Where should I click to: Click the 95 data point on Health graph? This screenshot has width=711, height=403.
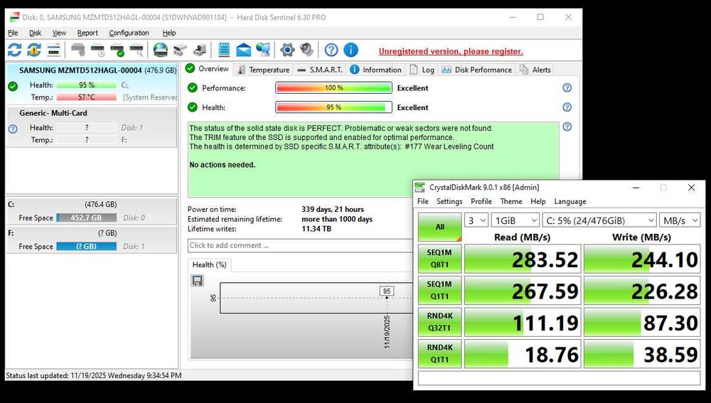[387, 298]
